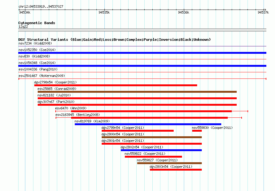
Task: Click esv2163945 (Bentley2008) label
Action: pyautogui.click(x=78, y=115)
